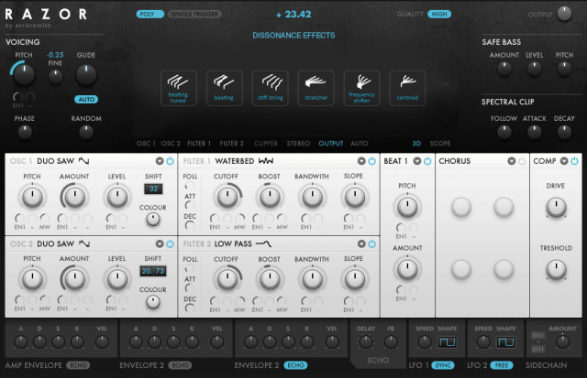
Task: Click the LFO 1 square wave shape
Action: point(447,342)
